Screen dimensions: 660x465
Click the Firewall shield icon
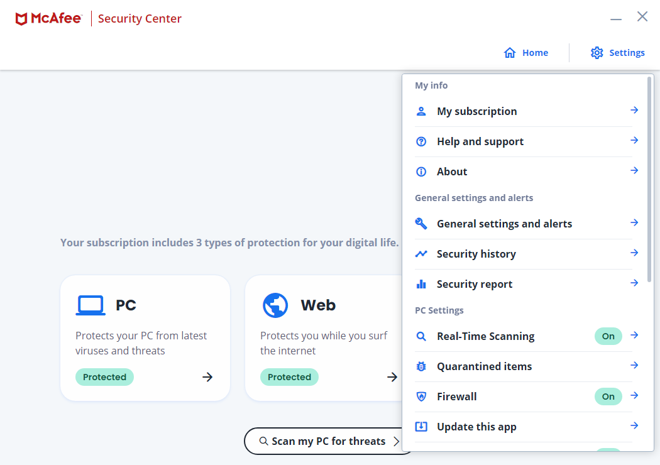pyautogui.click(x=421, y=397)
